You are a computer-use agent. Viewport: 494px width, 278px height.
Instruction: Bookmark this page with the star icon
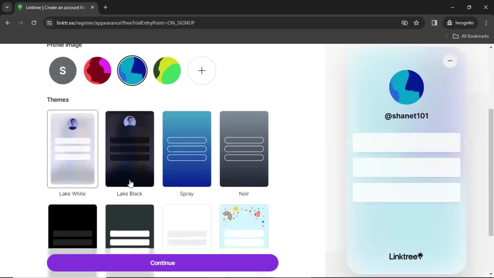416,23
